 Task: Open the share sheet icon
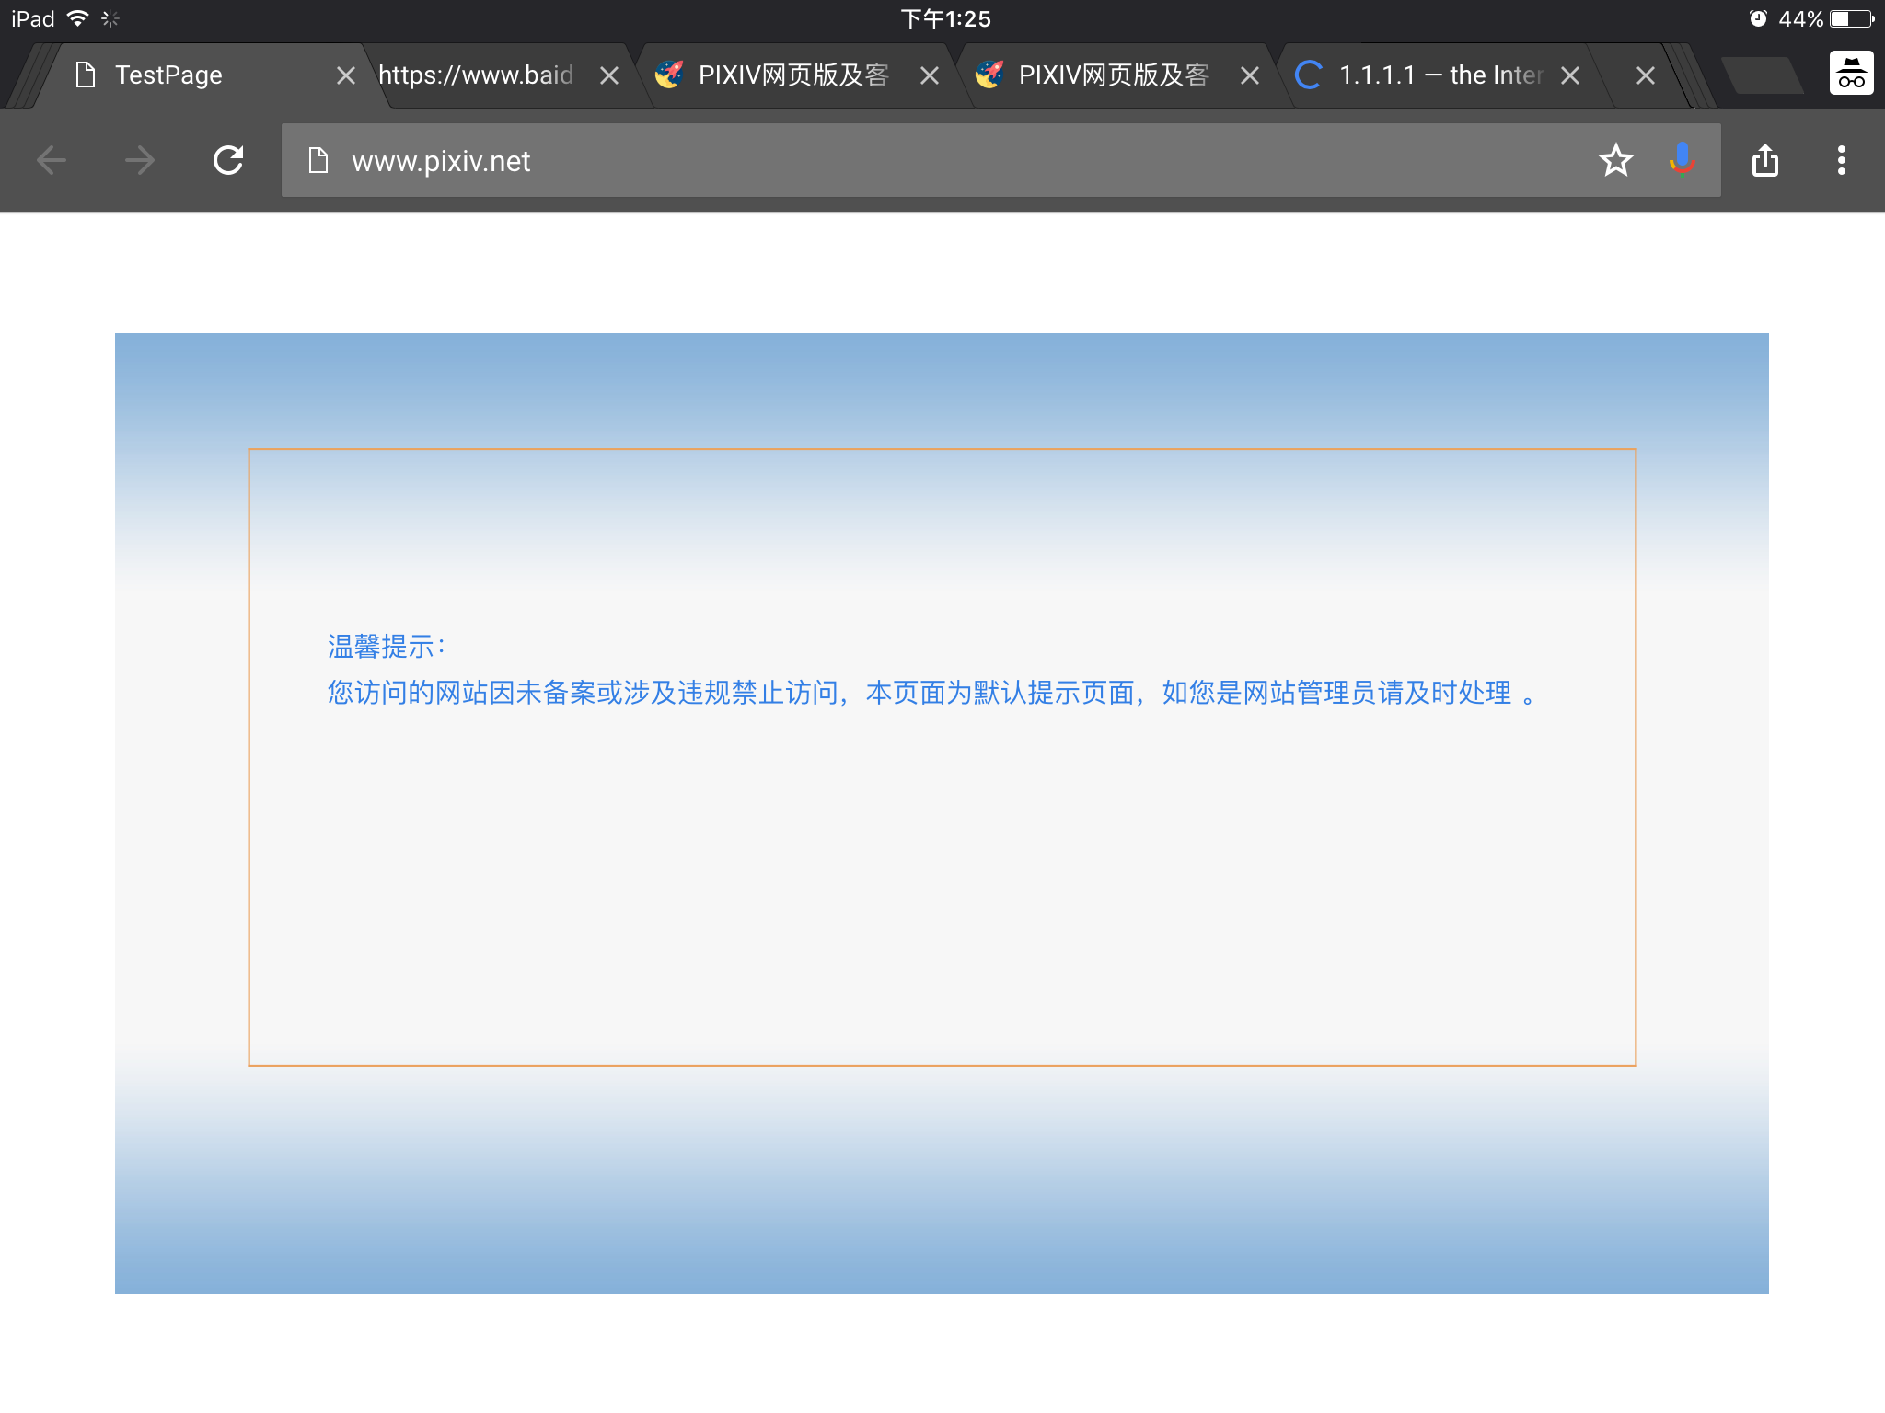1764,161
